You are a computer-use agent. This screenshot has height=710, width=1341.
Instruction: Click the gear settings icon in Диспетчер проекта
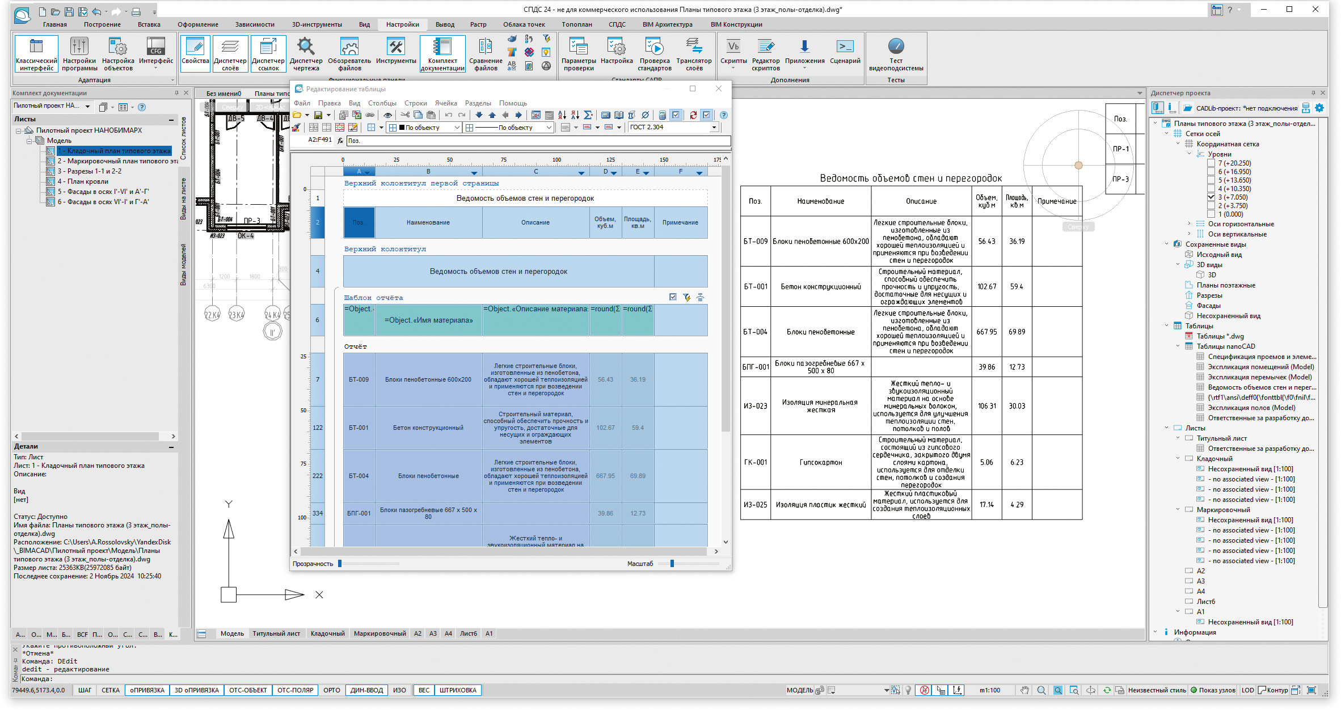[x=1319, y=108]
